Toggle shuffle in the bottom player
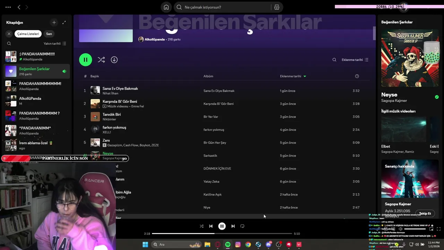The height and width of the screenshot is (250, 444). [202, 226]
